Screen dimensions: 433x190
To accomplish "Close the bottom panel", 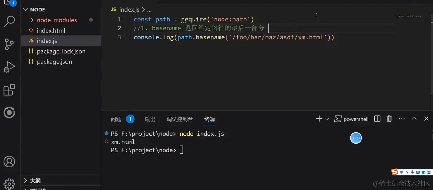I will (x=426, y=119).
